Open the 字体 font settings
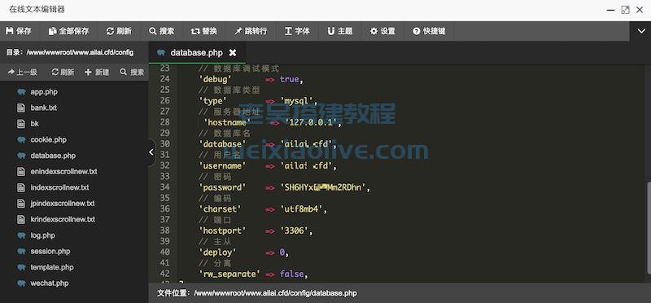Screen dimensions: 651x303 (x=297, y=31)
